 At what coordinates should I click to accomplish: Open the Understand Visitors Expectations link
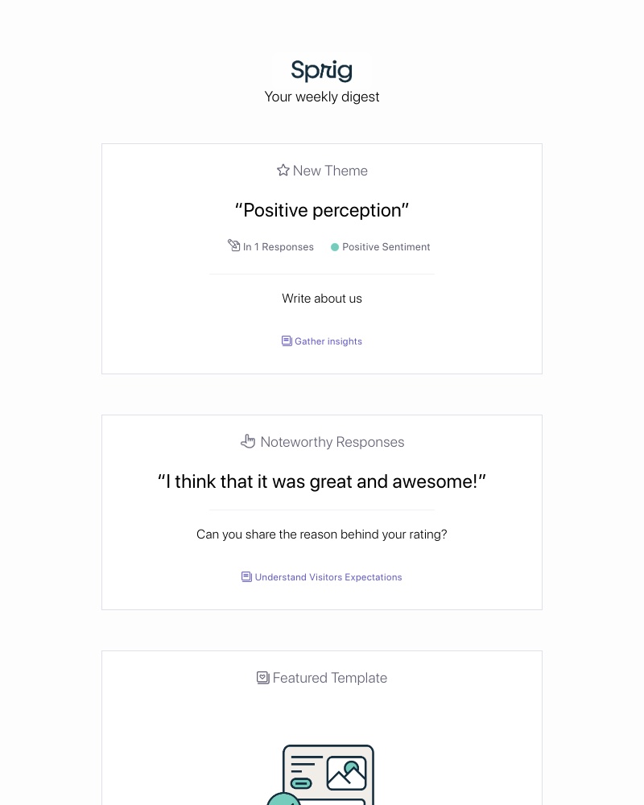point(328,576)
